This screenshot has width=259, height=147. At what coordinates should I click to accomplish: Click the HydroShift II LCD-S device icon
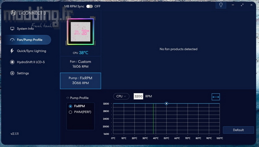coord(12,62)
